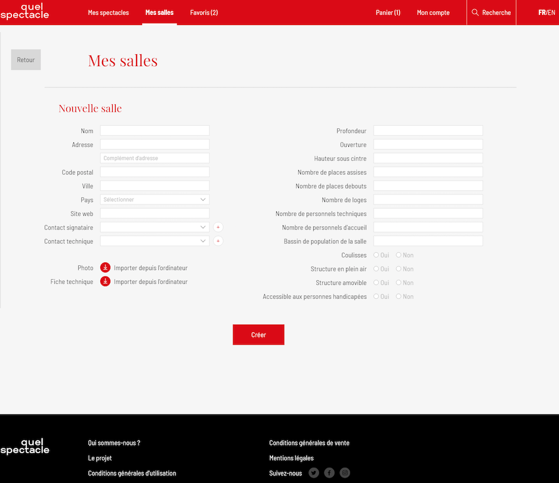The height and width of the screenshot is (483, 559).
Task: Click the Retour button
Action: [x=26, y=60]
